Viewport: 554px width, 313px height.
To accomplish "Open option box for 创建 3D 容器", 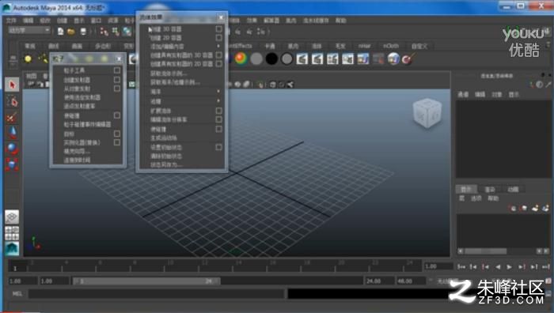I will [x=218, y=28].
